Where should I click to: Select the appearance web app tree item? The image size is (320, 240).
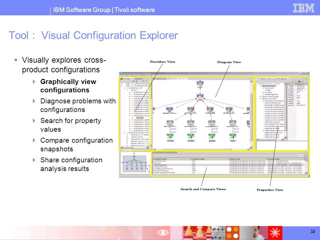[140, 139]
